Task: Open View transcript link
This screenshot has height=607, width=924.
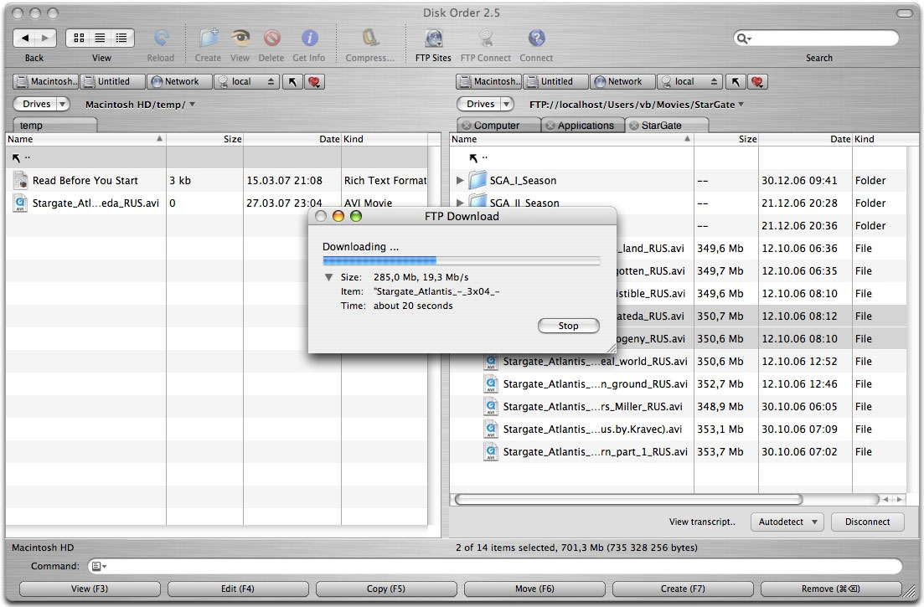Action: click(702, 522)
